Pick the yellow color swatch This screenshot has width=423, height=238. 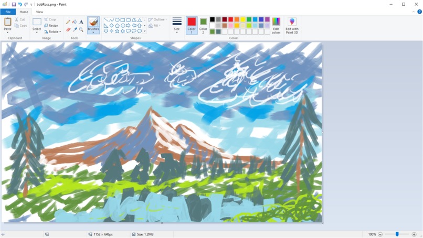click(243, 19)
